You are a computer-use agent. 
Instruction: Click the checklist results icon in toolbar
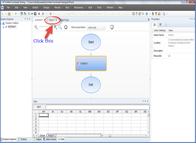pyautogui.click(x=159, y=14)
